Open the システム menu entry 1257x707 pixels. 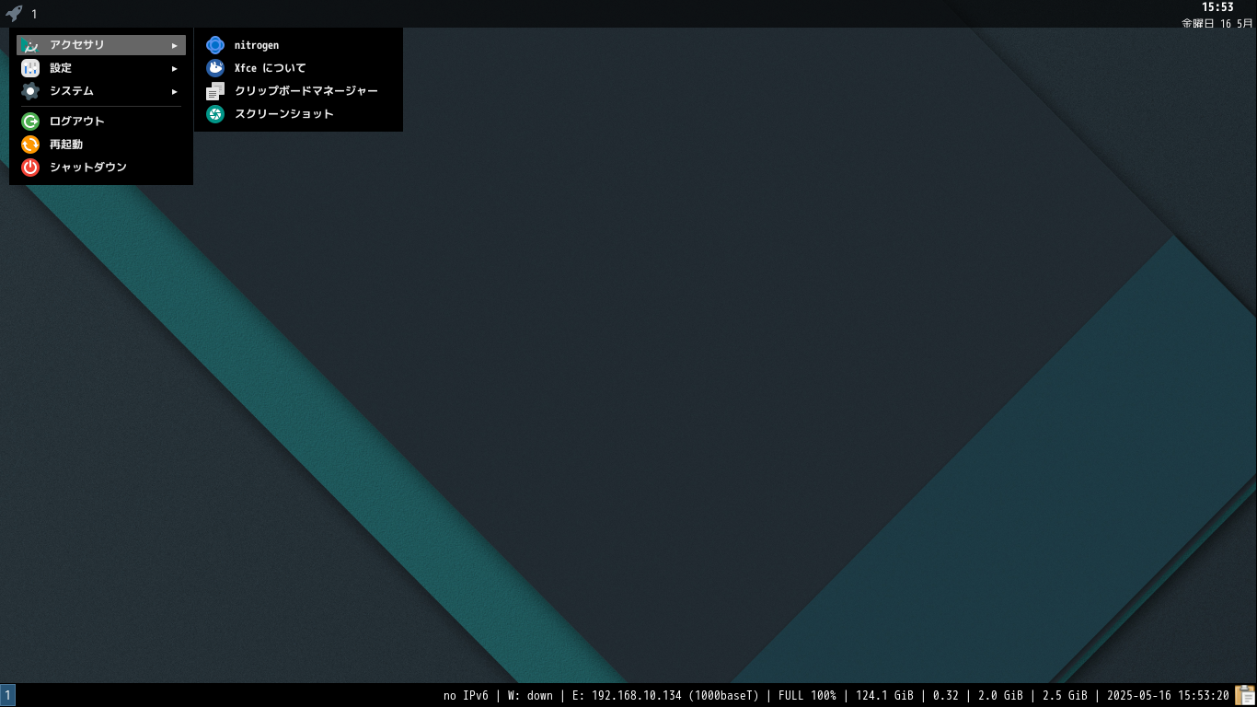[101, 91]
